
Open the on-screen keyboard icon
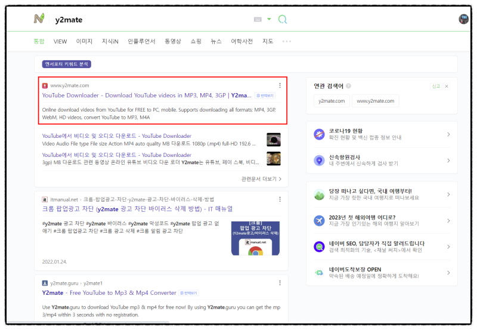point(258,20)
